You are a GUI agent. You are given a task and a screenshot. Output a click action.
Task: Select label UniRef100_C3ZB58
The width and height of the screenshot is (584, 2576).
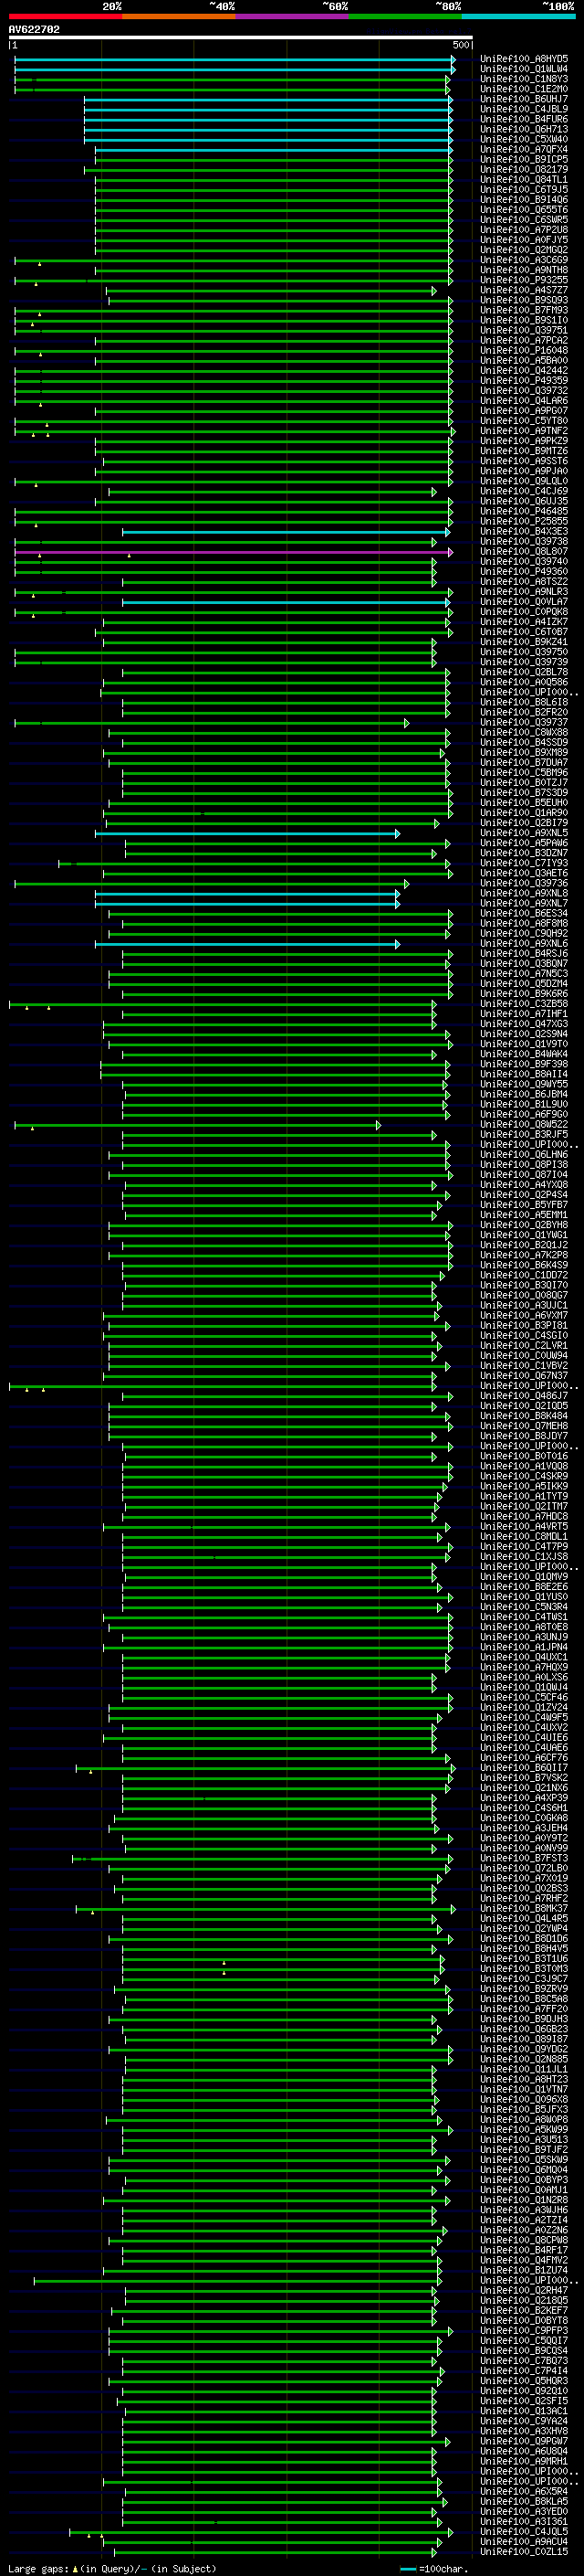pos(523,1003)
